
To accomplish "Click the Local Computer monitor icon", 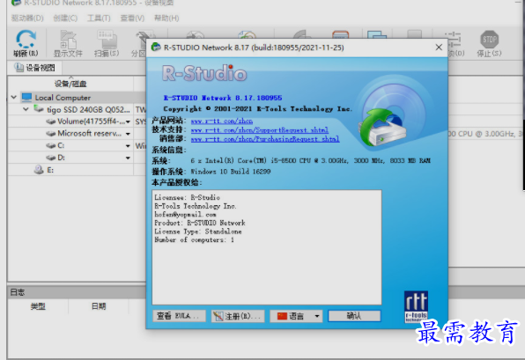I will tap(26, 98).
